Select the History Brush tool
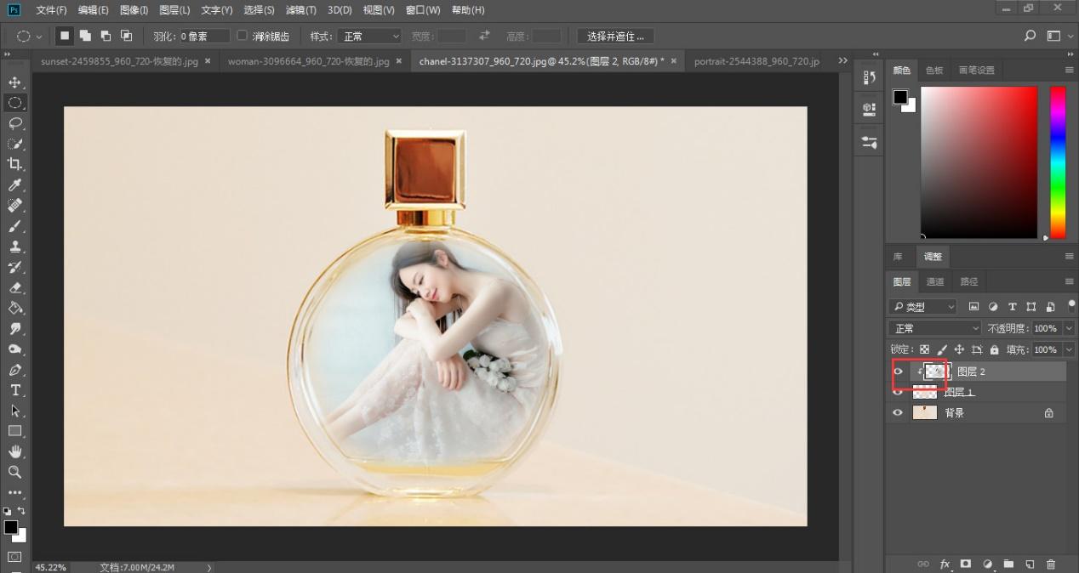 pos(14,267)
